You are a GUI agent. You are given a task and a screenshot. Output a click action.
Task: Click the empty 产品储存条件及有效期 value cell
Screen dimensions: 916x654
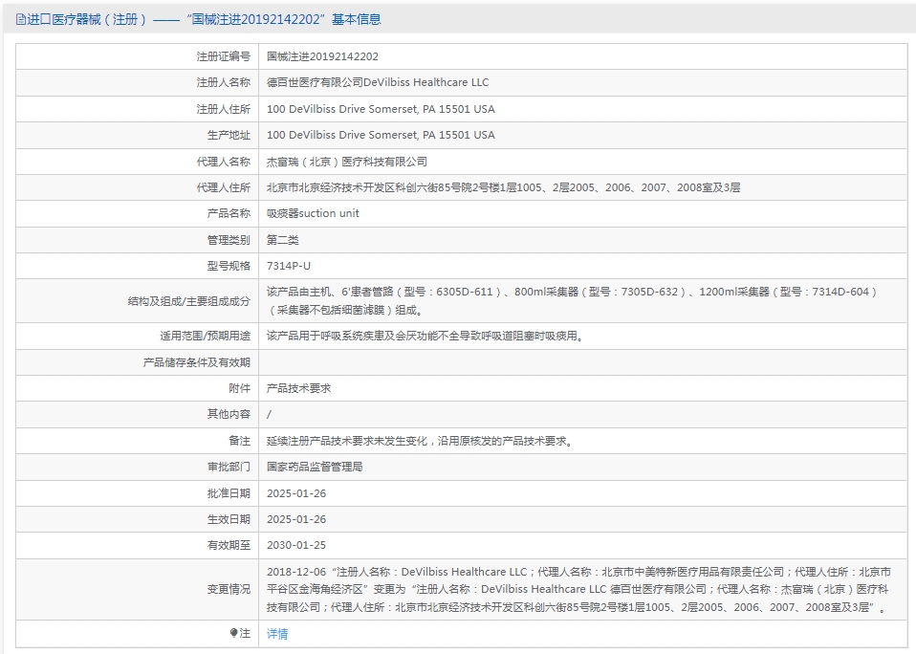tap(582, 362)
